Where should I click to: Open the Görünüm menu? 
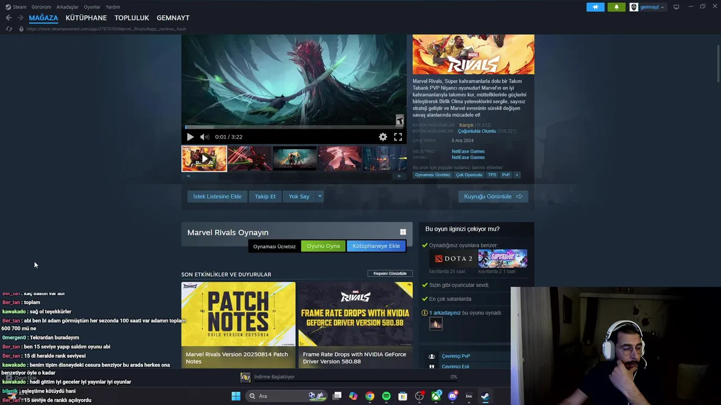click(41, 7)
